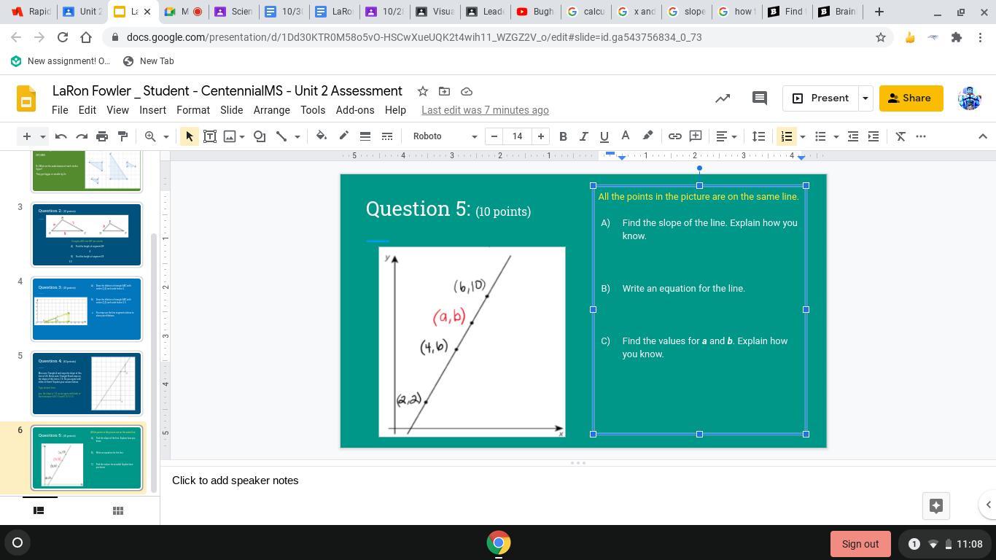Open the border color picker
Viewport: 996px width, 560px height.
(x=343, y=136)
